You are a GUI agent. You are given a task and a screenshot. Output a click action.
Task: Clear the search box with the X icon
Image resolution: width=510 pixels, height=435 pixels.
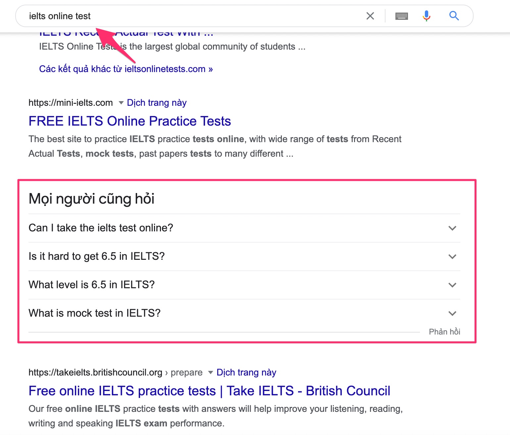pos(370,16)
